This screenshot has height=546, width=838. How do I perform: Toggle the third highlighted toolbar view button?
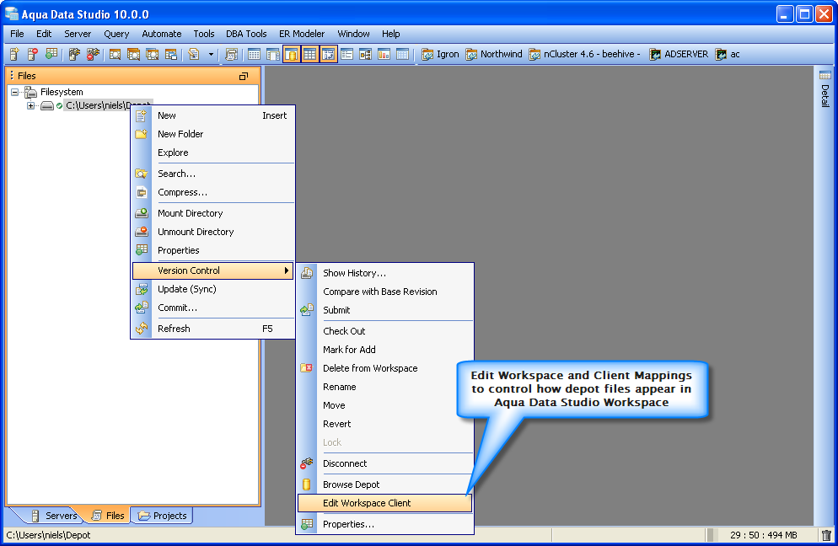point(329,54)
